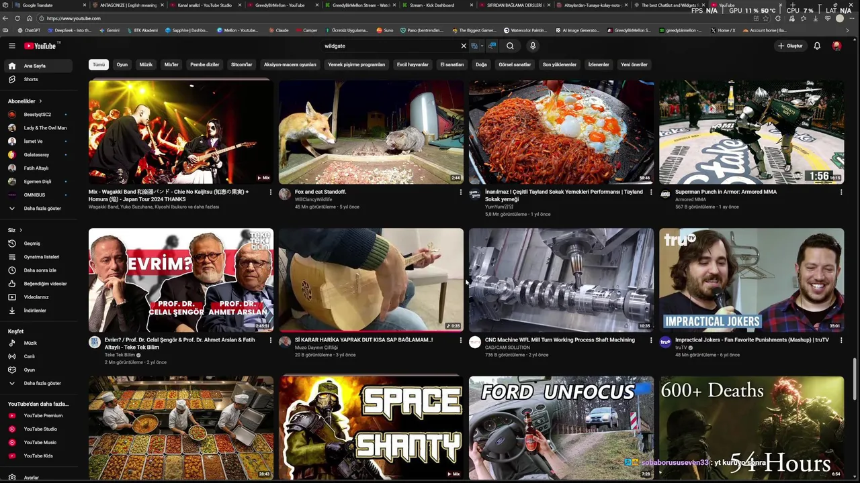860x483 pixels.
Task: Reload page with browser refresh icon
Action: tap(17, 18)
